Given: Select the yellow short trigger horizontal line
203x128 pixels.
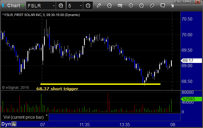Looking at the screenshot, I should coord(101,84).
